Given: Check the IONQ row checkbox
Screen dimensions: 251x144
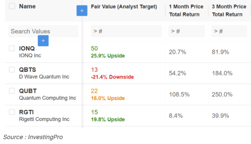Looking at the screenshot, I should pyautogui.click(x=12, y=49).
